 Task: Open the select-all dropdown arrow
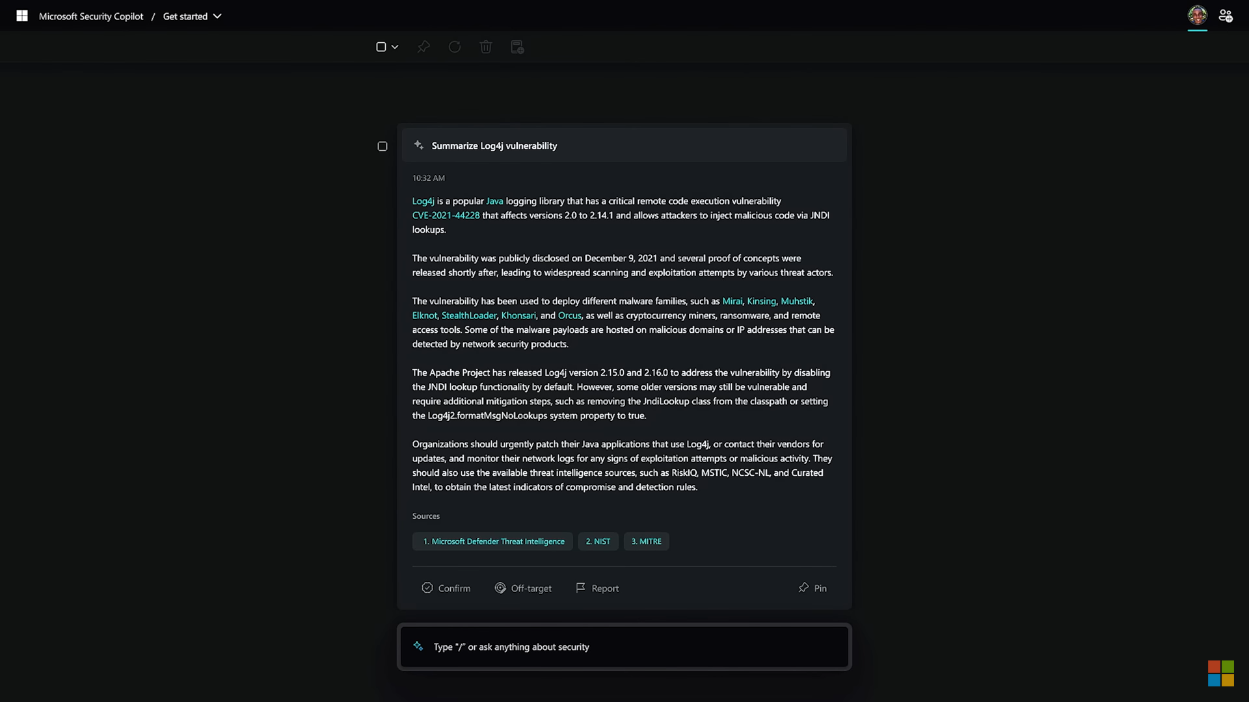395,47
